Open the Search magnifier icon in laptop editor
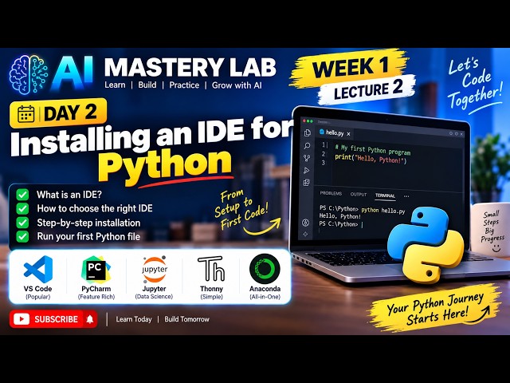This screenshot has width=510, height=383. 307,145
